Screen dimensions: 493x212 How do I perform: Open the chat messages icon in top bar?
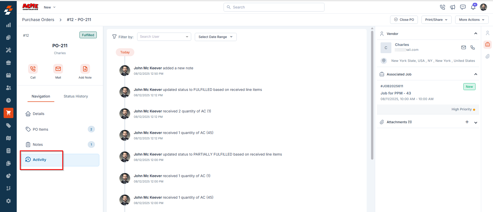[x=463, y=7]
